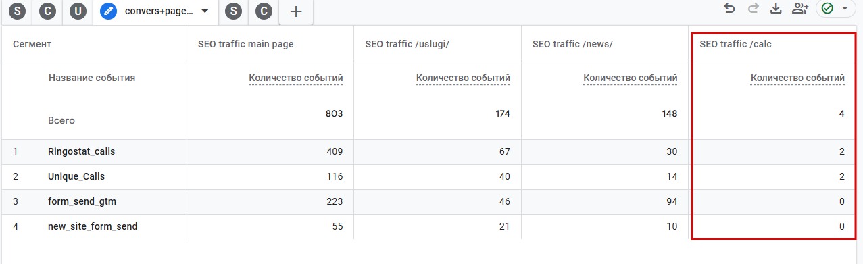Click the undo arrow icon
Viewport: 863px width, 264px height.
pos(729,8)
